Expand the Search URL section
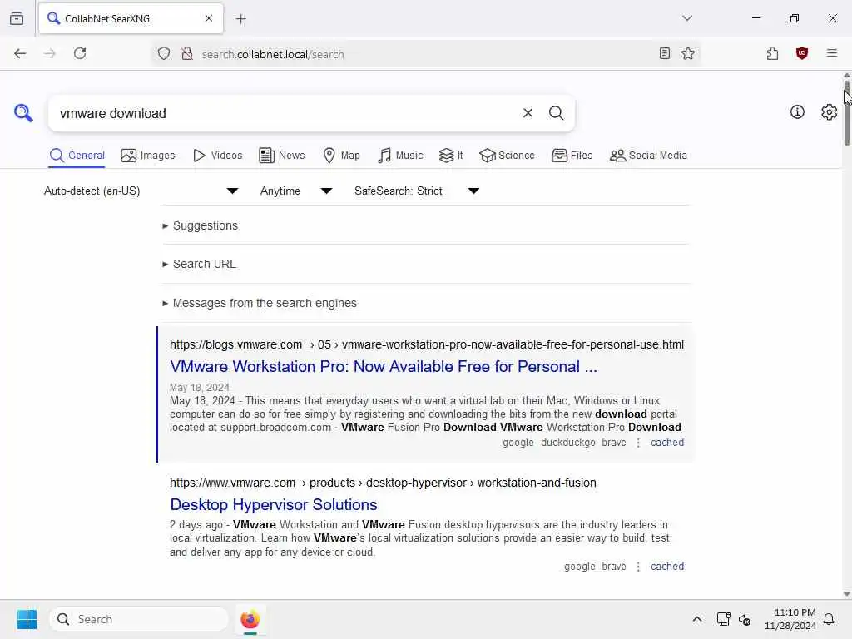The image size is (852, 639). click(200, 264)
